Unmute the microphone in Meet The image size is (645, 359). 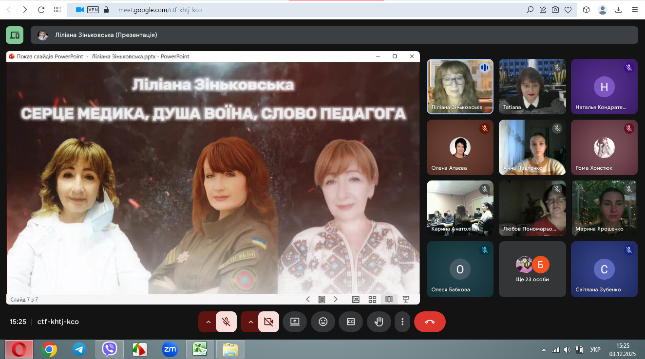click(226, 322)
